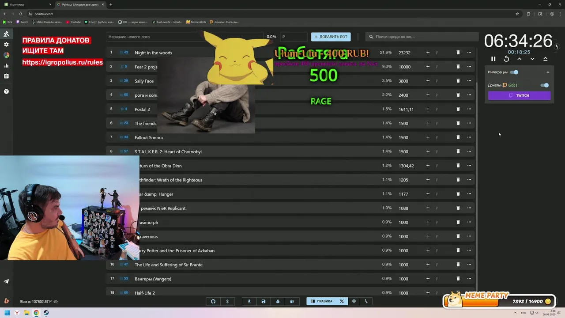This screenshot has height=318, width=565.
Task: Click the ДОБАВИТЬ ЛОТ button
Action: (331, 37)
